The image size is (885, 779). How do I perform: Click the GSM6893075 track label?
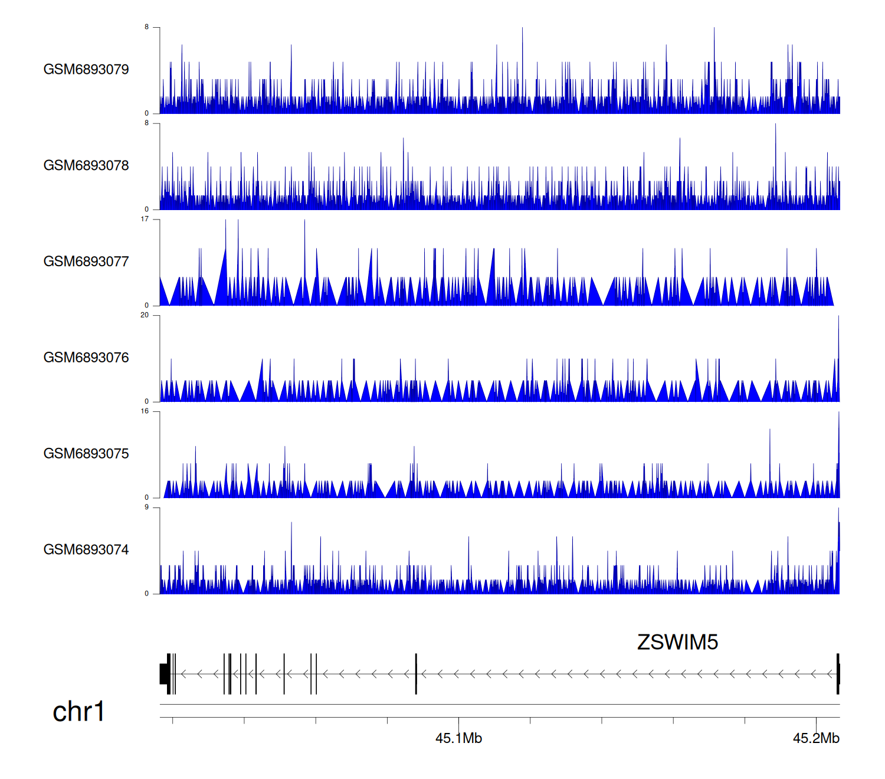[x=86, y=454]
